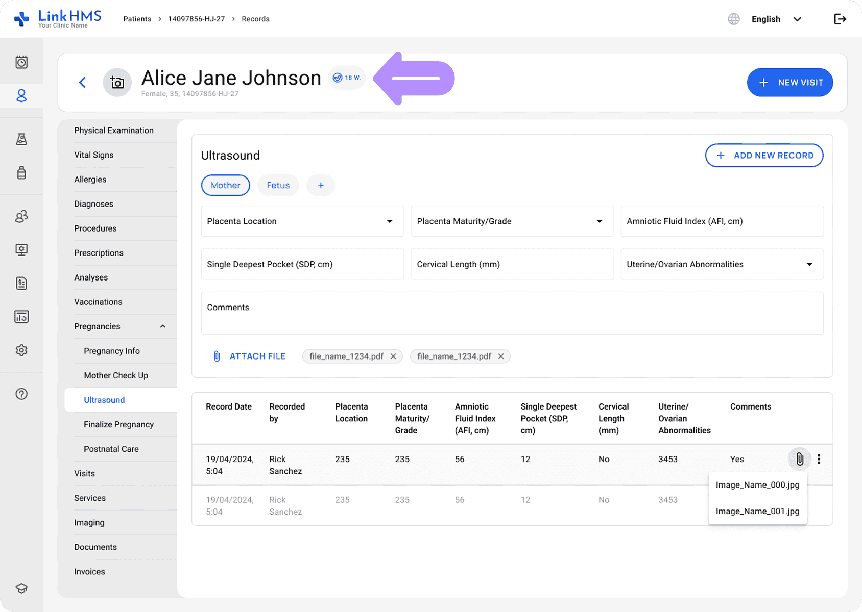Click the logout icon in header
862x612 pixels.
[840, 19]
